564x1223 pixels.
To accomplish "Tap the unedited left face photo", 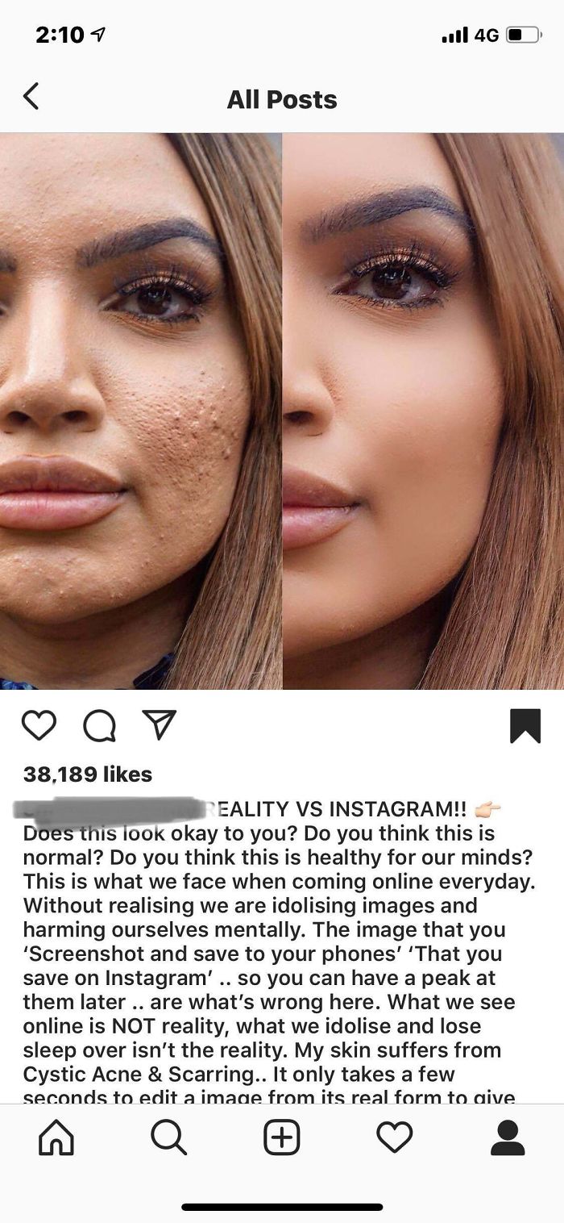I will coord(140,411).
